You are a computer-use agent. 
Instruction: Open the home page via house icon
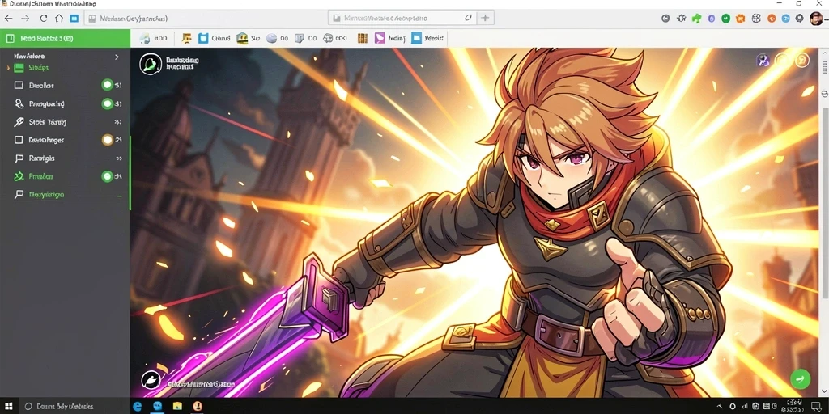(x=58, y=18)
